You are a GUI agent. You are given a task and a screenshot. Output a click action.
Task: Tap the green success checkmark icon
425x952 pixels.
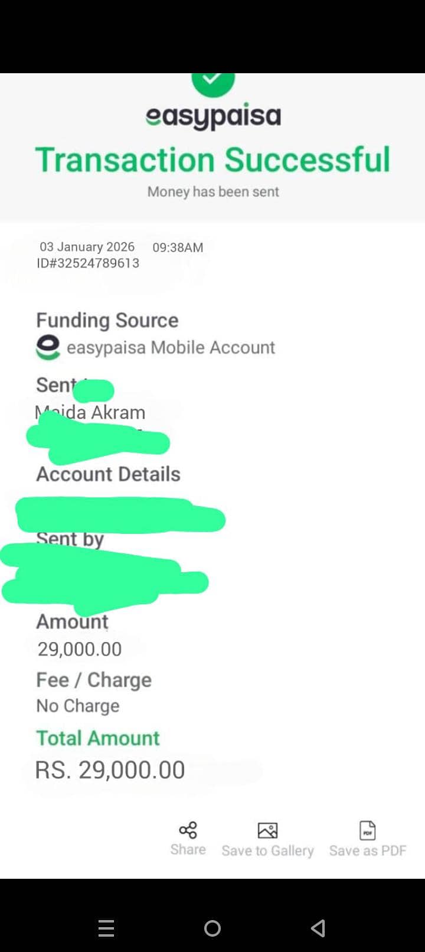click(x=213, y=81)
